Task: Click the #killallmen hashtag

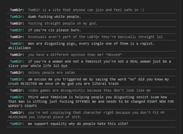Action: click(x=20, y=48)
